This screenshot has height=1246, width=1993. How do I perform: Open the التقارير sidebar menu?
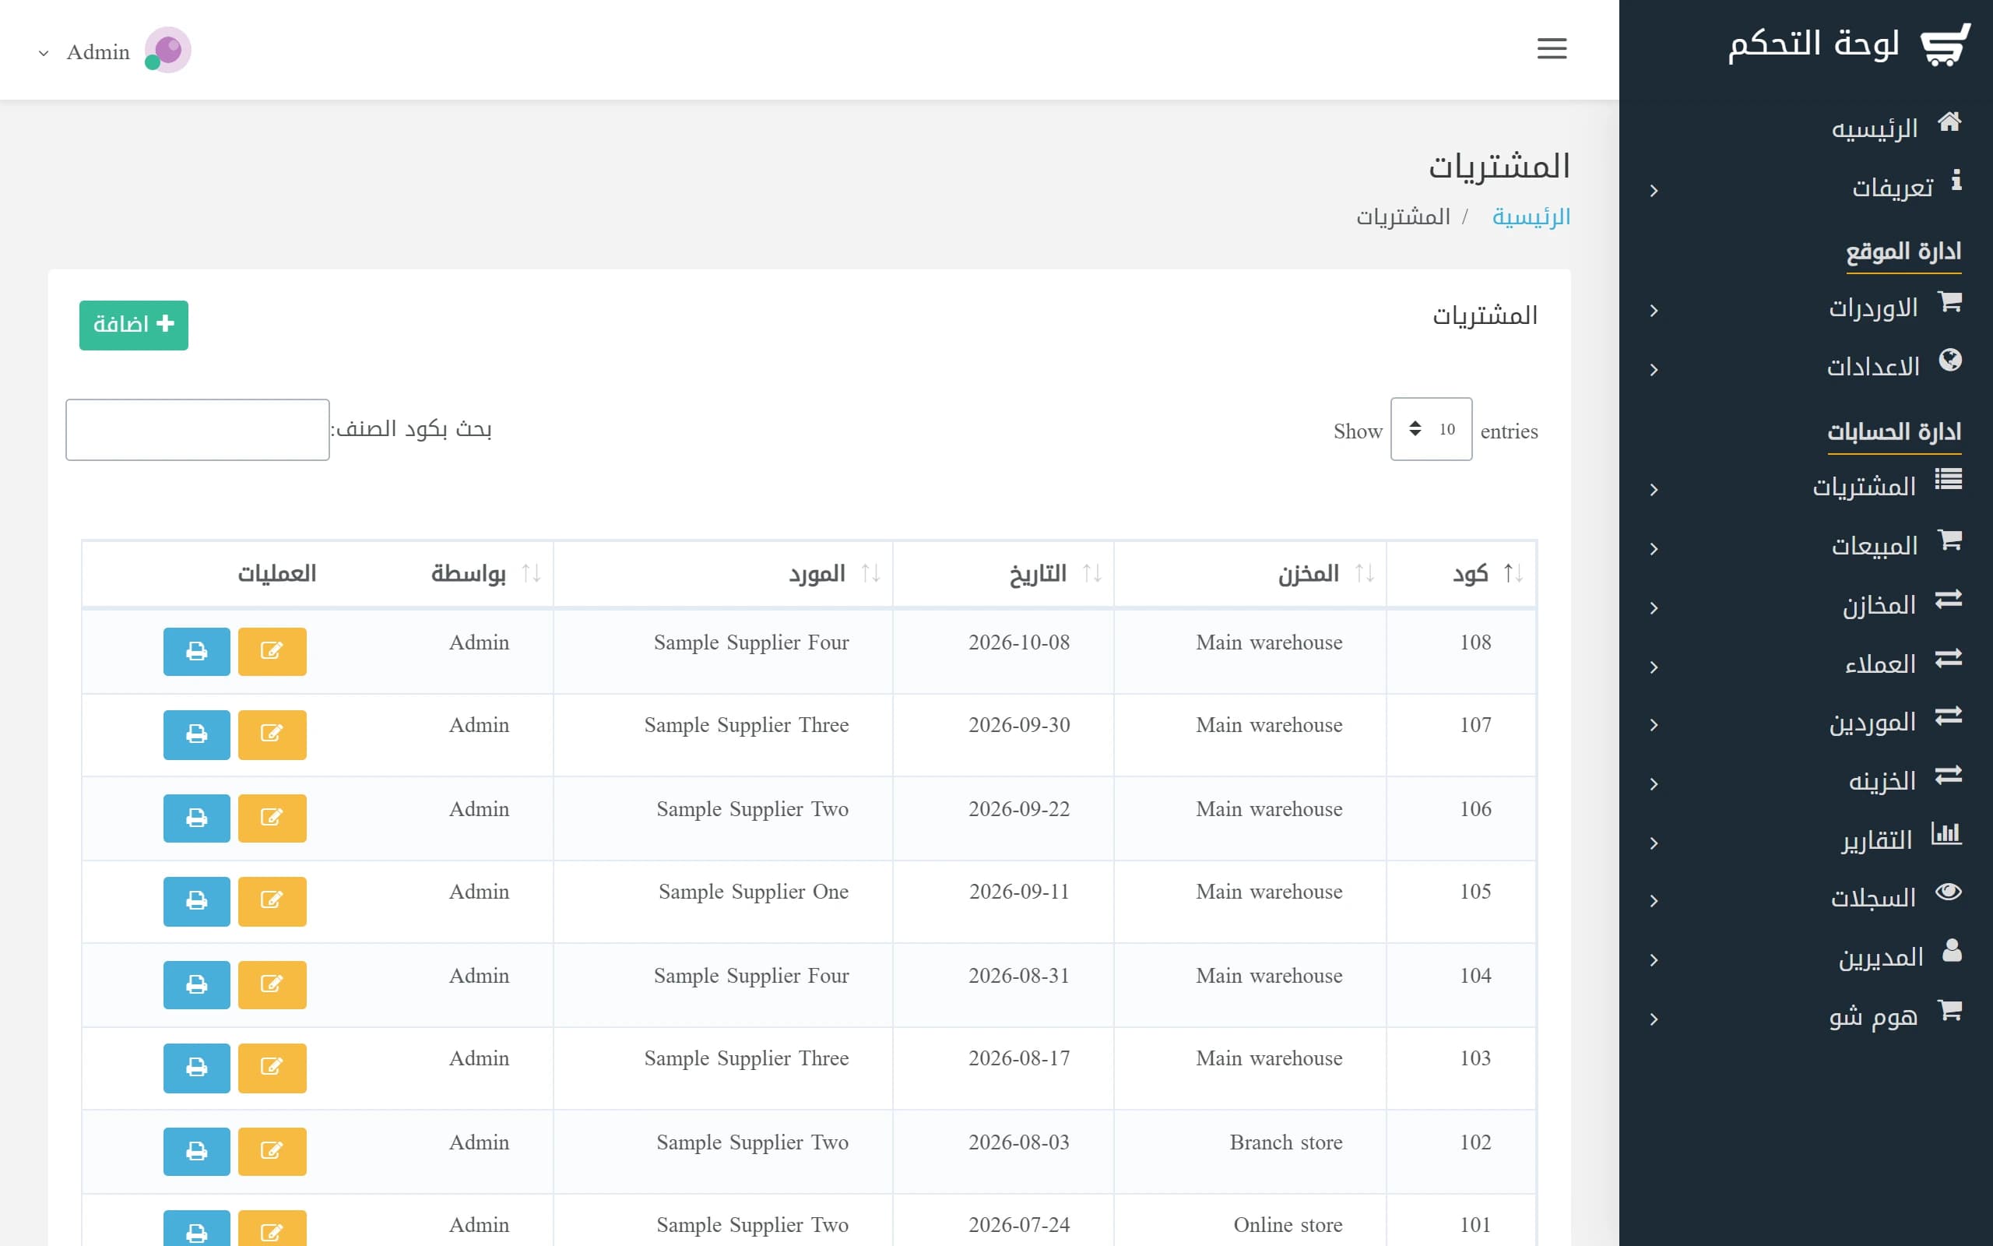[1805, 840]
